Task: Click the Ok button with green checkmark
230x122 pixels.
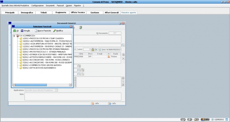Action: (16, 31)
